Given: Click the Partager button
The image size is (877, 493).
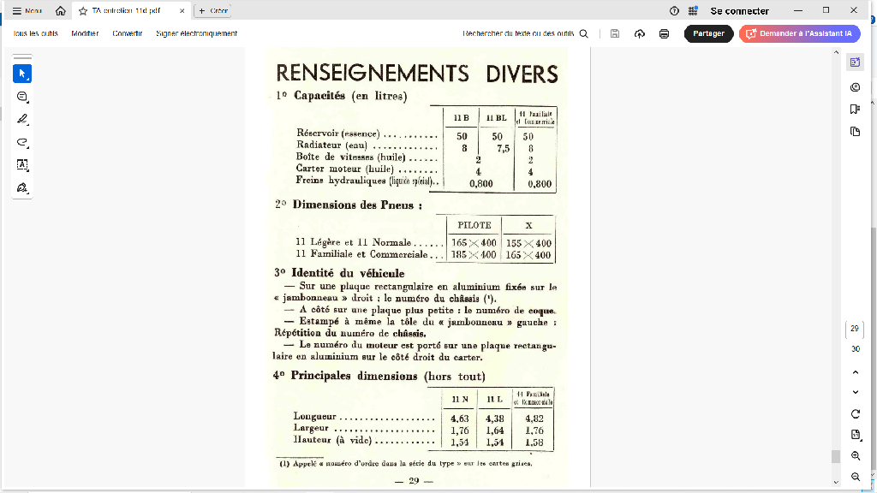Looking at the screenshot, I should point(708,33).
